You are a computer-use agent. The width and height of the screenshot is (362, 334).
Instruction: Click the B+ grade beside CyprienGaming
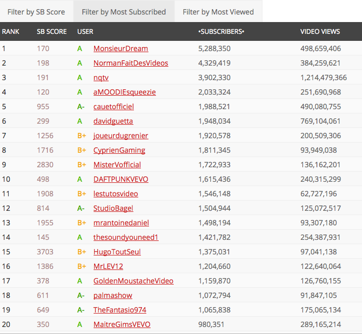coord(82,150)
